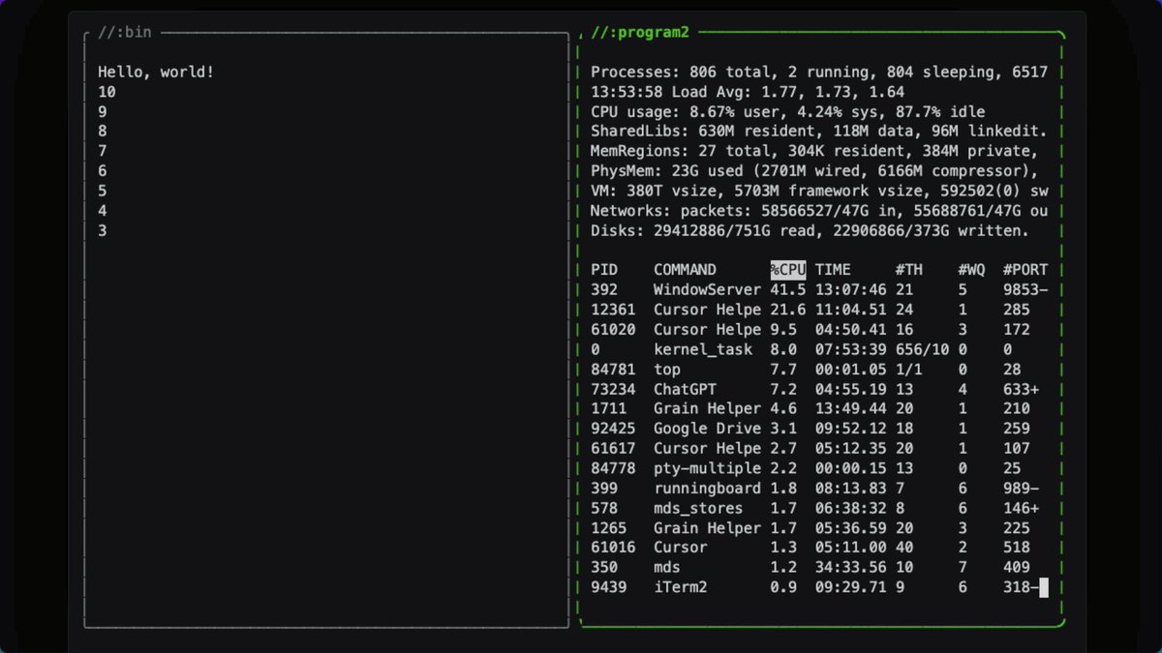Image resolution: width=1162 pixels, height=653 pixels.
Task: Click the #WQ column header
Action: click(971, 270)
